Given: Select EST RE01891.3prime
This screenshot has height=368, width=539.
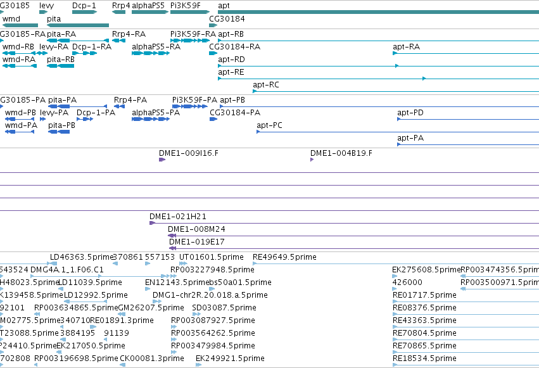Looking at the screenshot, I should click(x=122, y=320).
